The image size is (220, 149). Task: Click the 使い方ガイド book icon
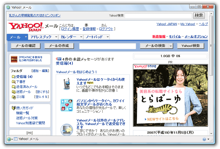(x=14, y=108)
